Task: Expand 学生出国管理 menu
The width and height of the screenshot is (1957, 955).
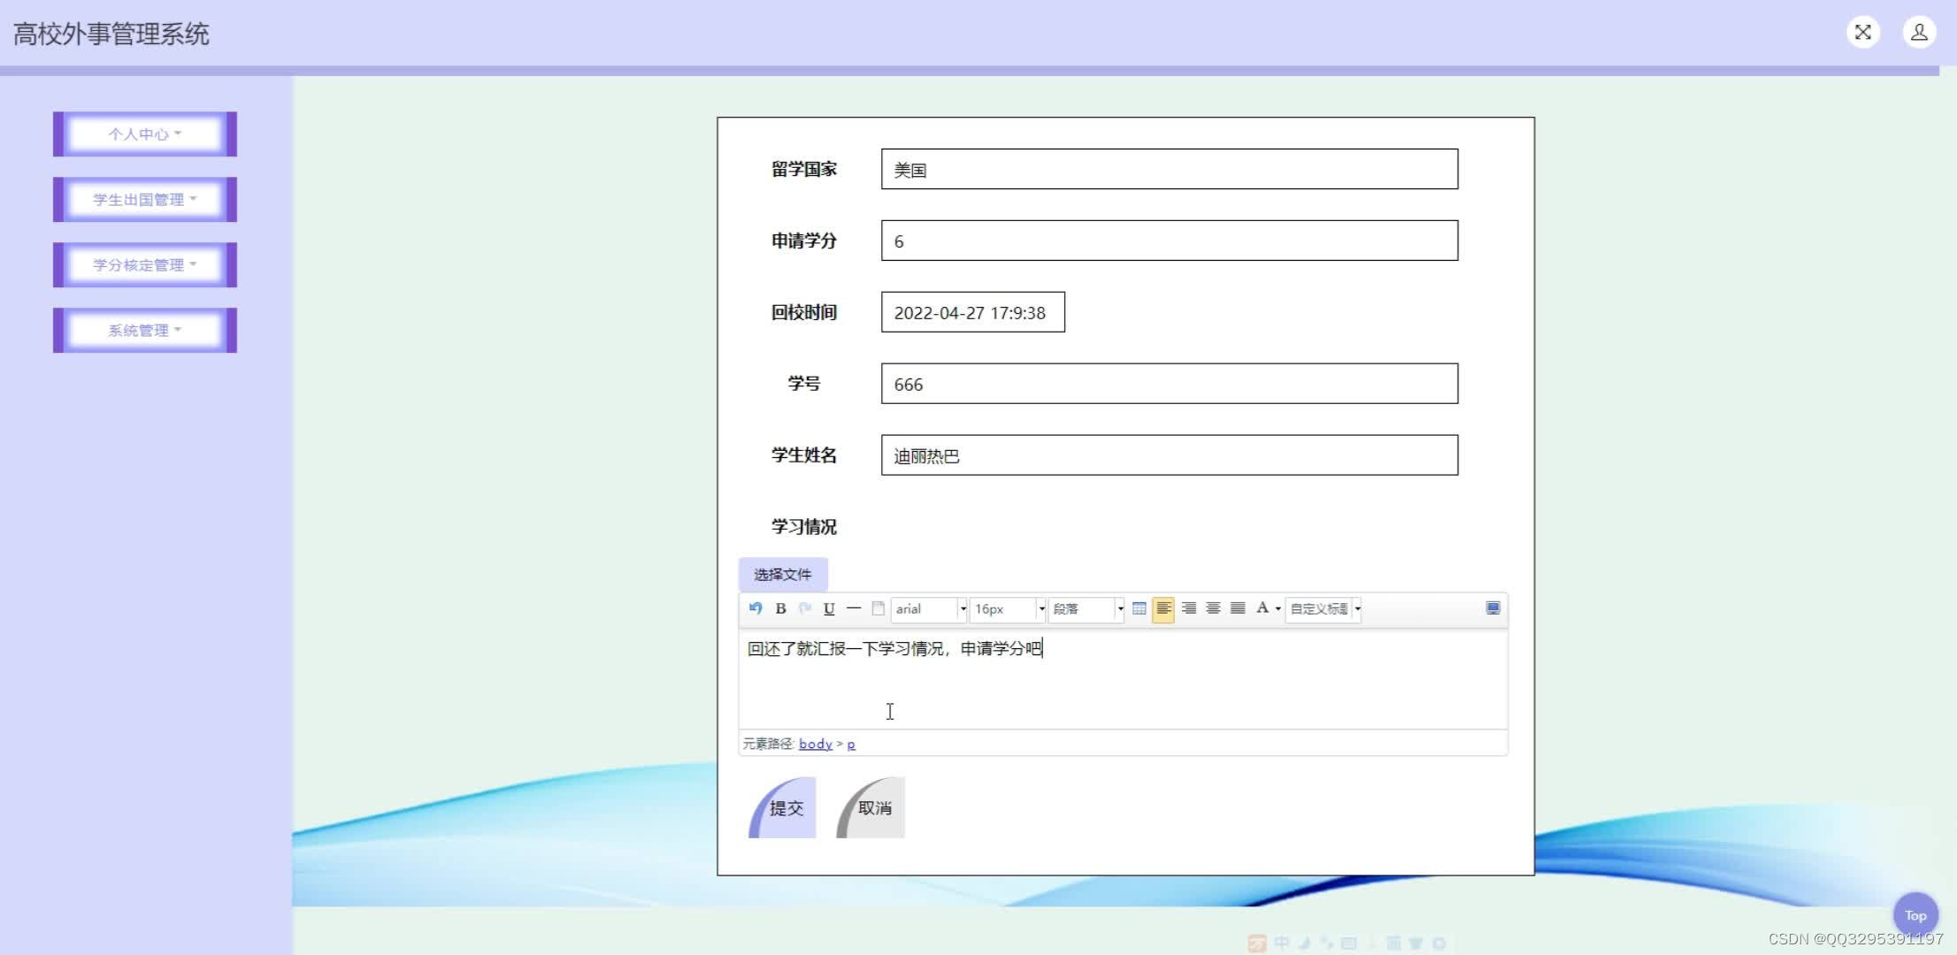Action: click(143, 198)
